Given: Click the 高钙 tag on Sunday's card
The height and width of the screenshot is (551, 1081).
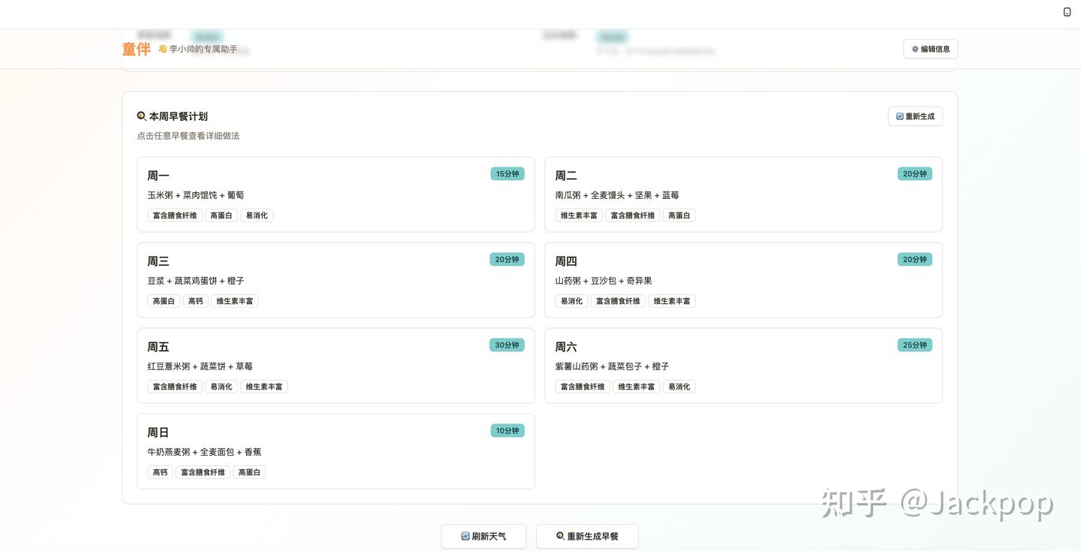Looking at the screenshot, I should click(160, 472).
